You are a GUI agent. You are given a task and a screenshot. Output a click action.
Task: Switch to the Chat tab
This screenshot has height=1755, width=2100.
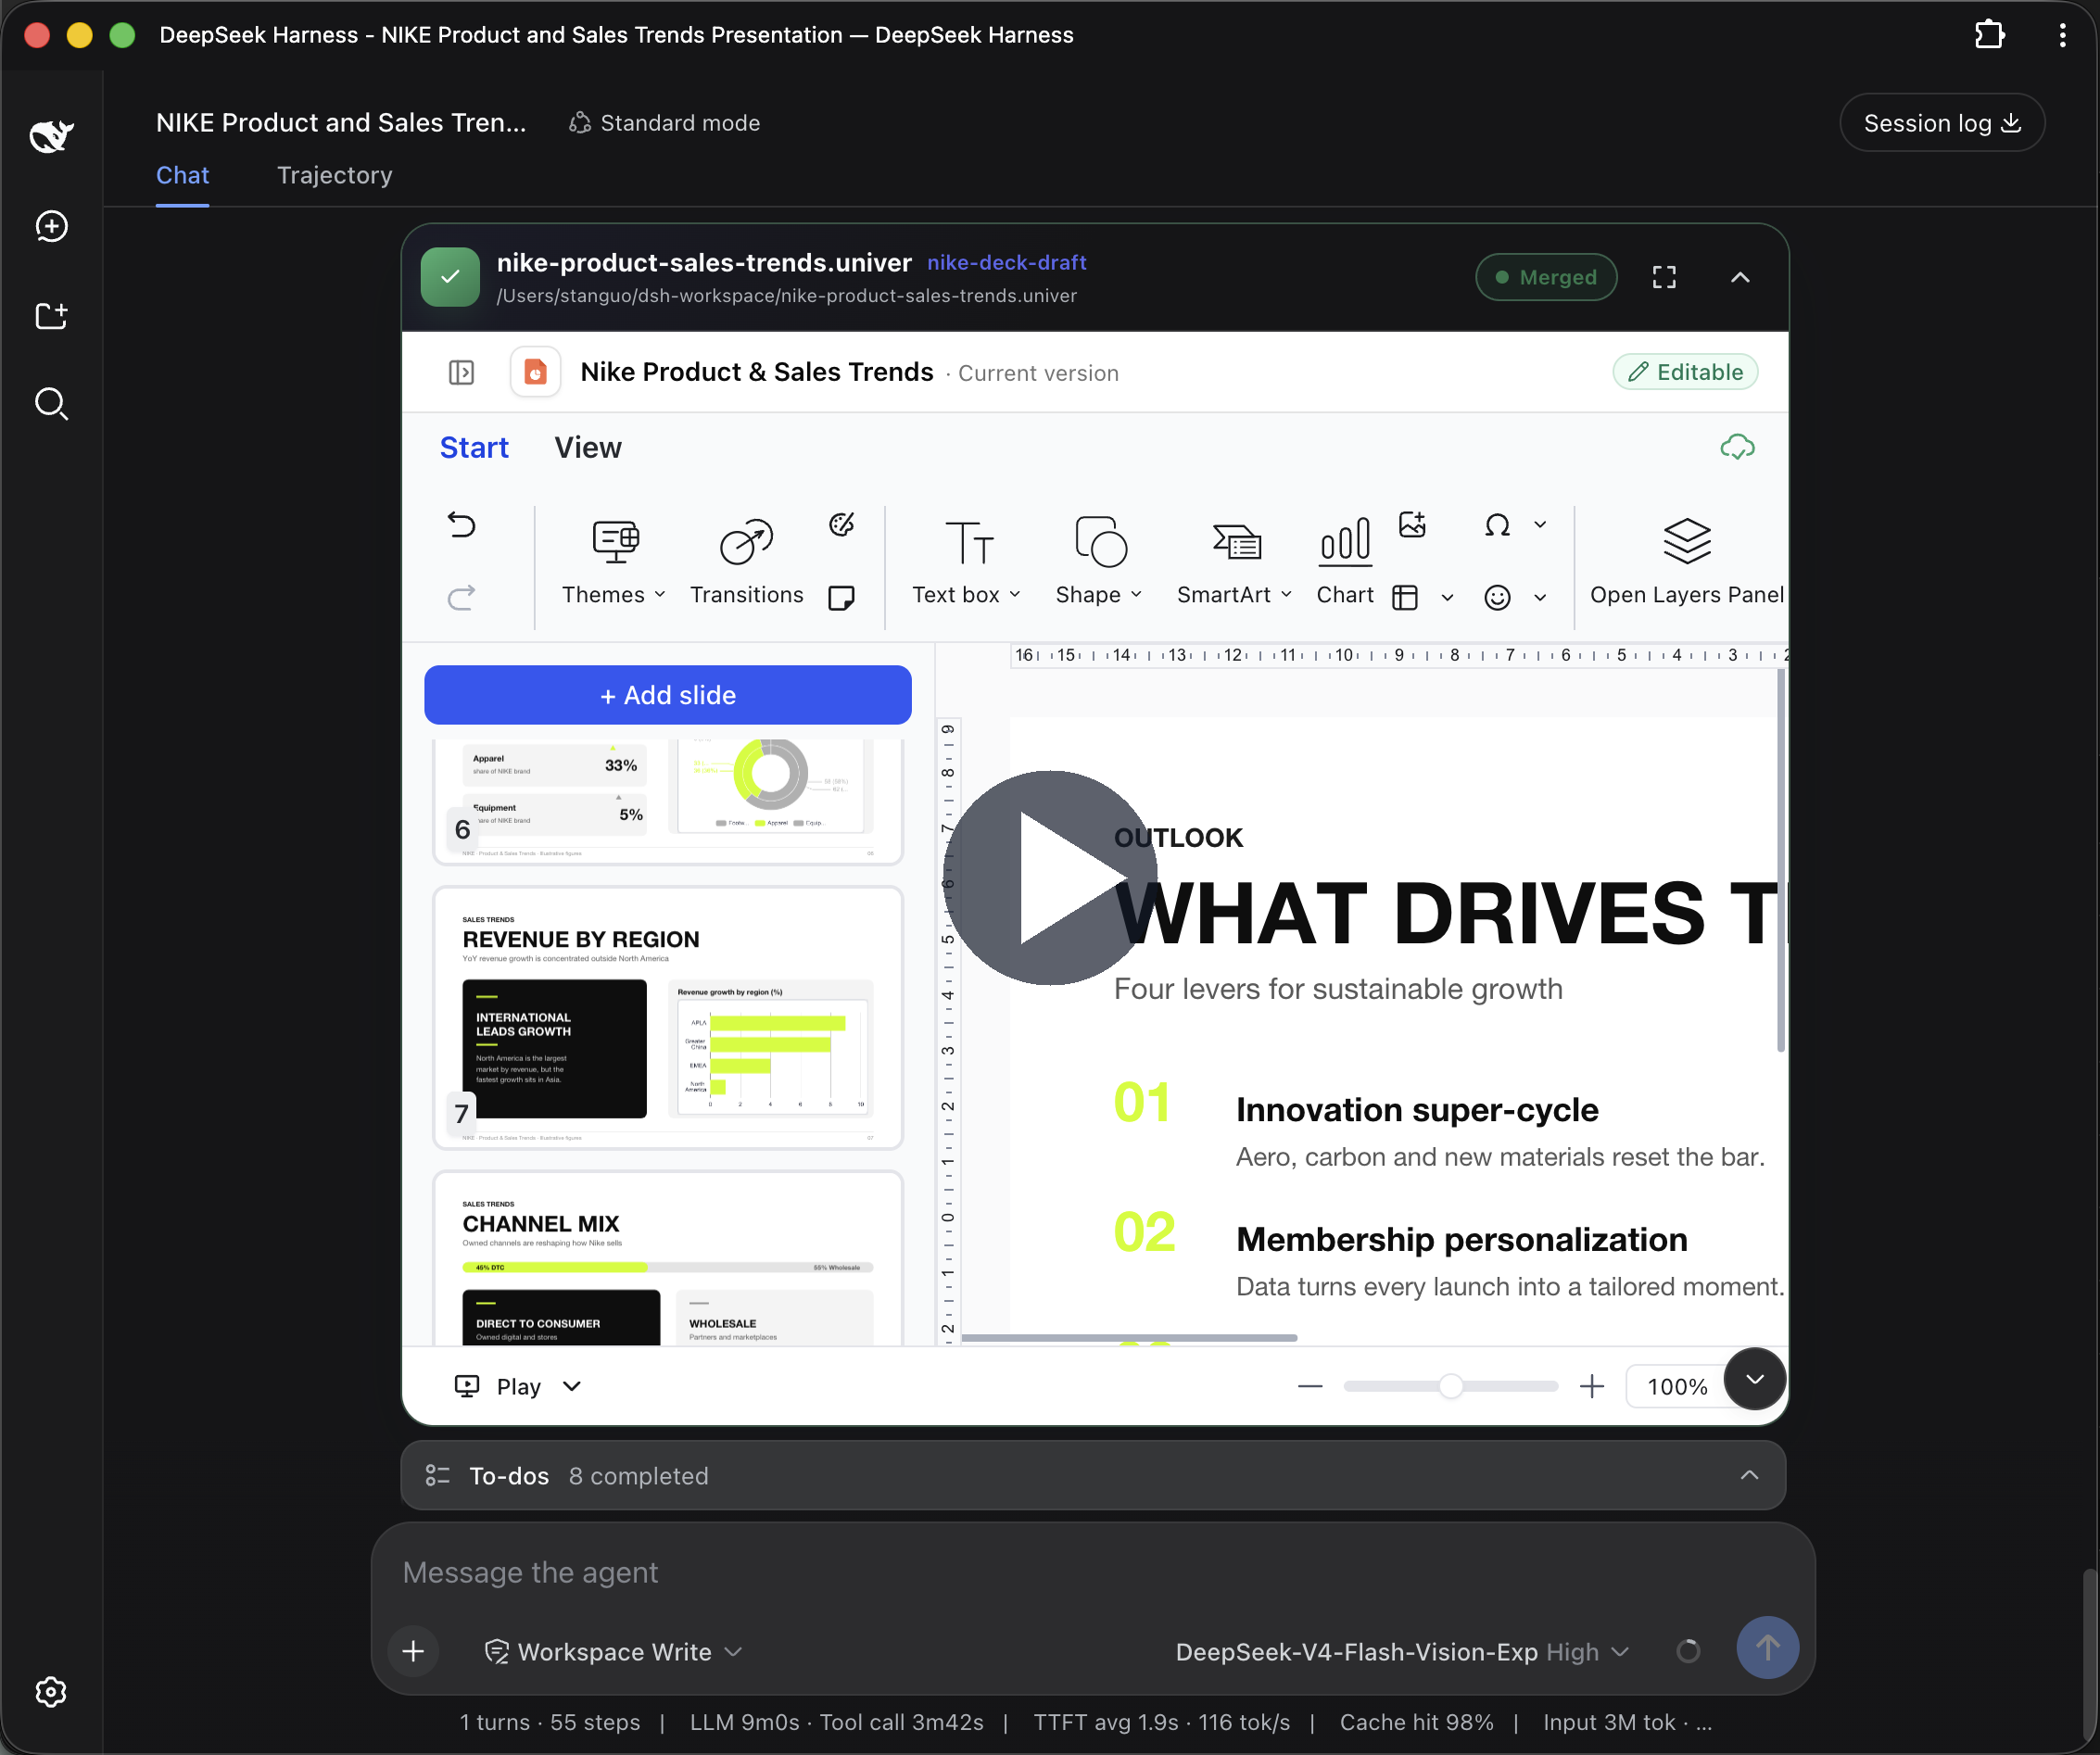pyautogui.click(x=182, y=175)
